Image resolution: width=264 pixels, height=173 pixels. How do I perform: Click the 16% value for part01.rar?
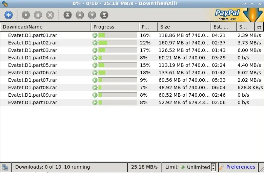click(145, 35)
